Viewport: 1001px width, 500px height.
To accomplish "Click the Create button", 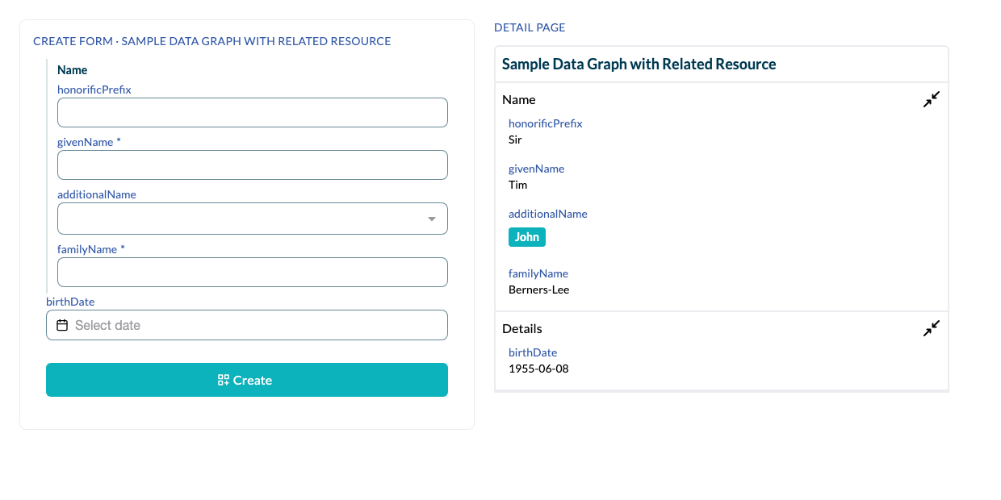I will coord(247,380).
